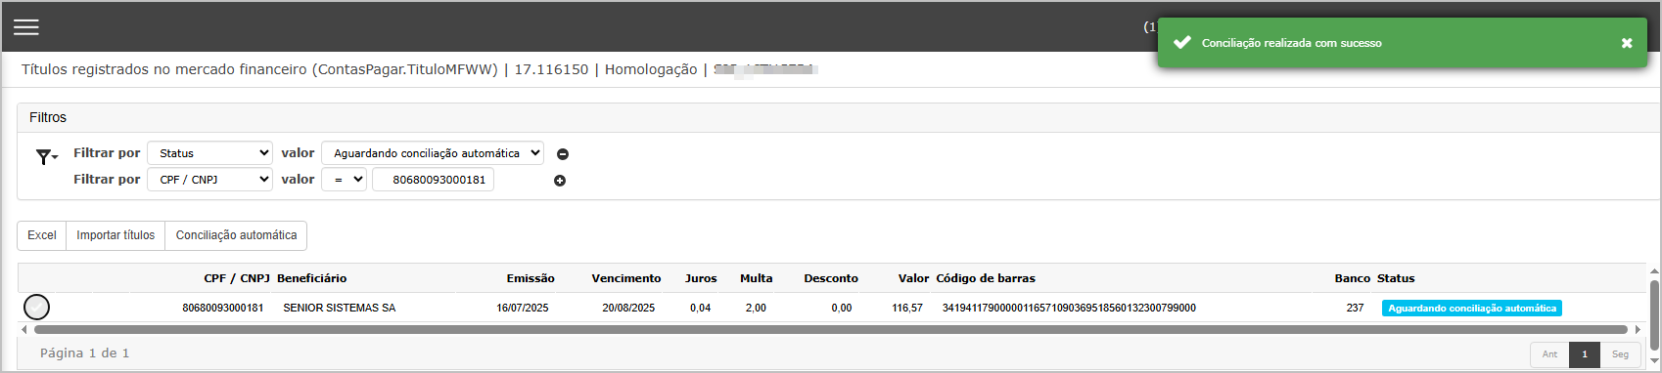Add a new filter with plus icon

pos(560,181)
